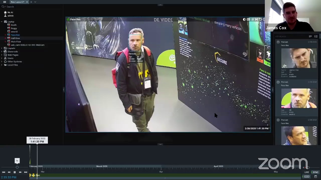Image resolution: width=321 pixels, height=180 pixels.
Task: Rotate the Face Rec video tile
Action: pyautogui.click(x=260, y=19)
